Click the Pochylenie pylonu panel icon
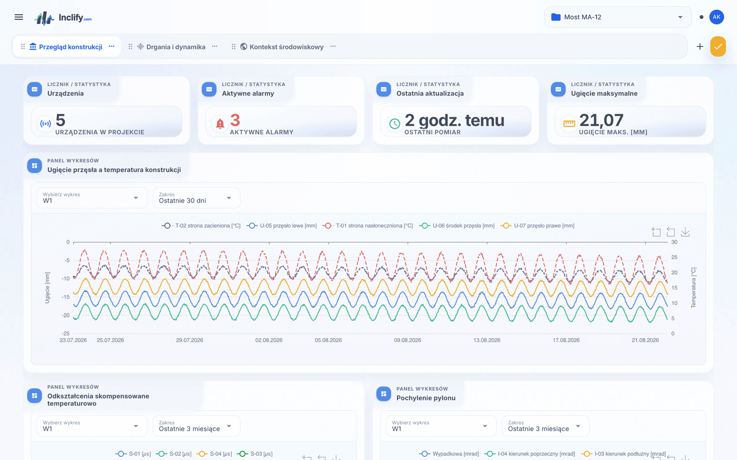The height and width of the screenshot is (460, 737). coord(384,394)
